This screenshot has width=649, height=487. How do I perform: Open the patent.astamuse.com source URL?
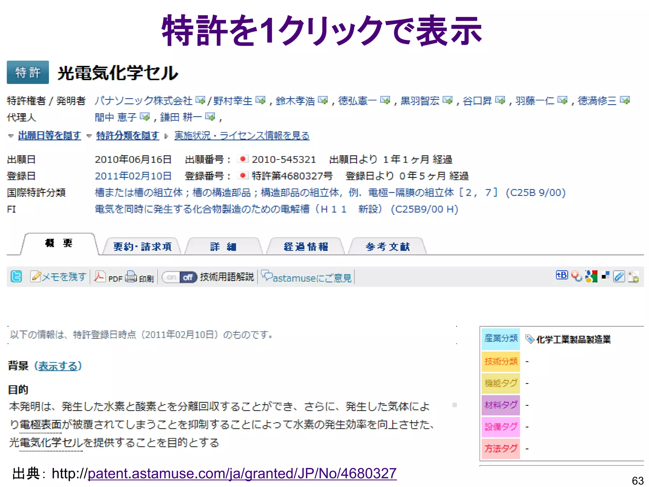[x=242, y=473]
